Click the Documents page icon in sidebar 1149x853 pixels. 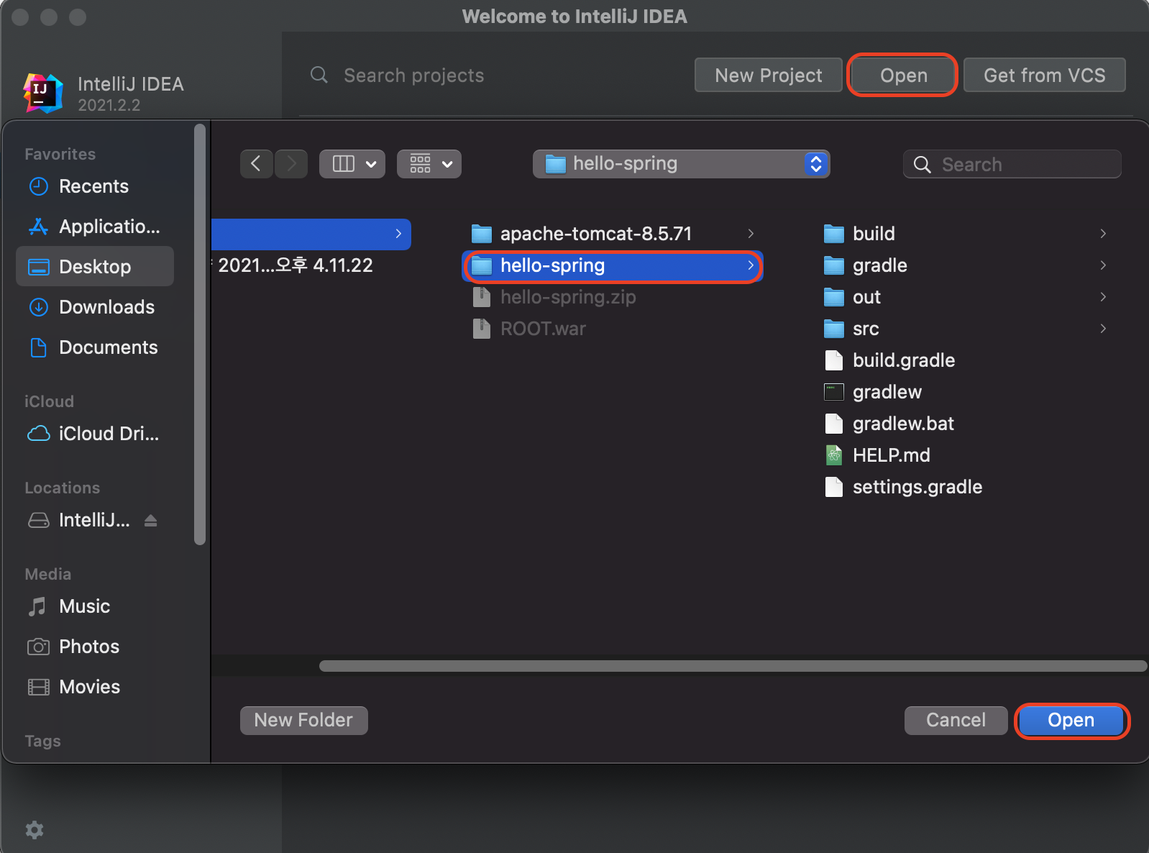coord(39,347)
